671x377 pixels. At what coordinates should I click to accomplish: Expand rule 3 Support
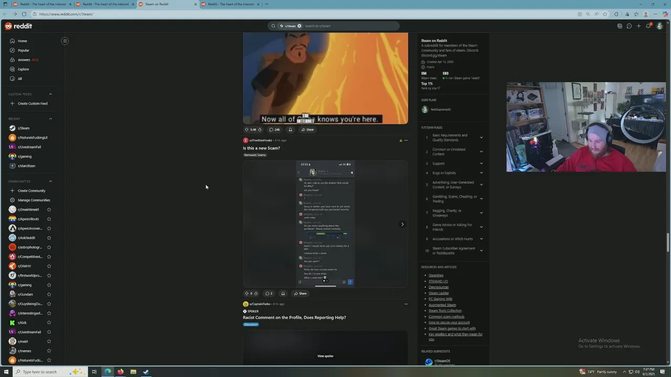pos(481,163)
